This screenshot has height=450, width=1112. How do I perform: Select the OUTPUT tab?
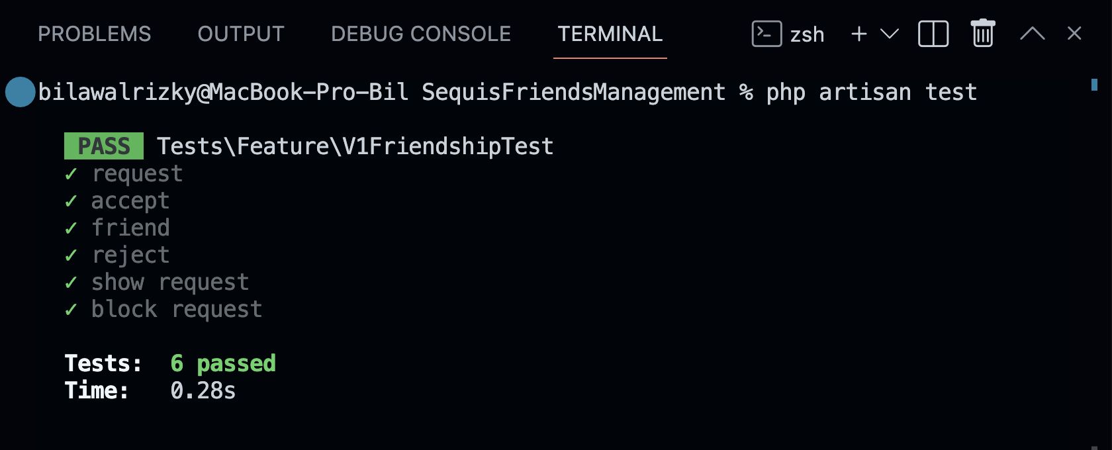click(241, 34)
